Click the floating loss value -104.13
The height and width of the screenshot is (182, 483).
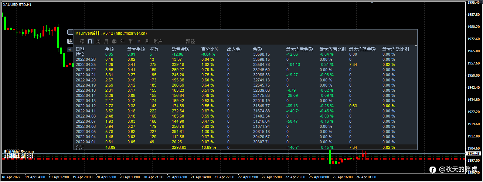coord(293,64)
